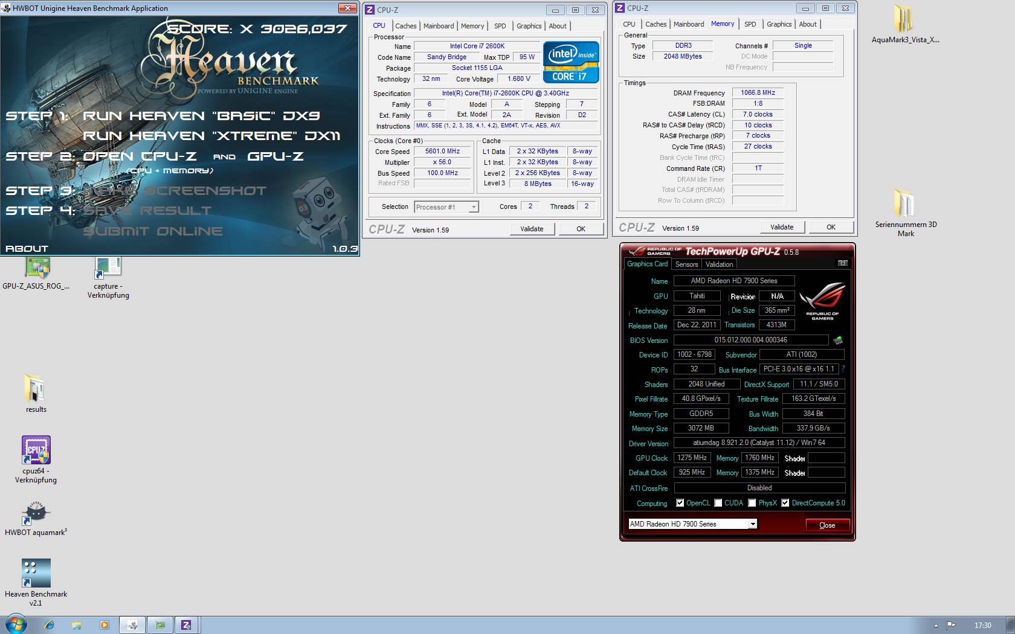Switch to the HWBOT Heaven taskbar item
The image size is (1015, 634).
(x=132, y=625)
